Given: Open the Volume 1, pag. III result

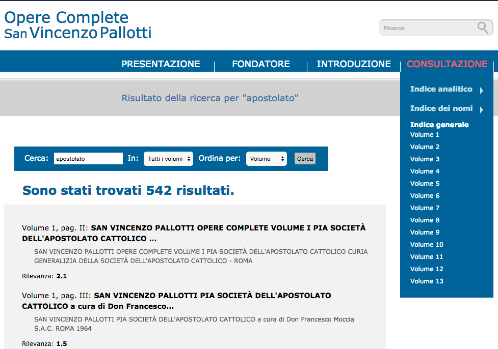Looking at the screenshot, I should [176, 301].
